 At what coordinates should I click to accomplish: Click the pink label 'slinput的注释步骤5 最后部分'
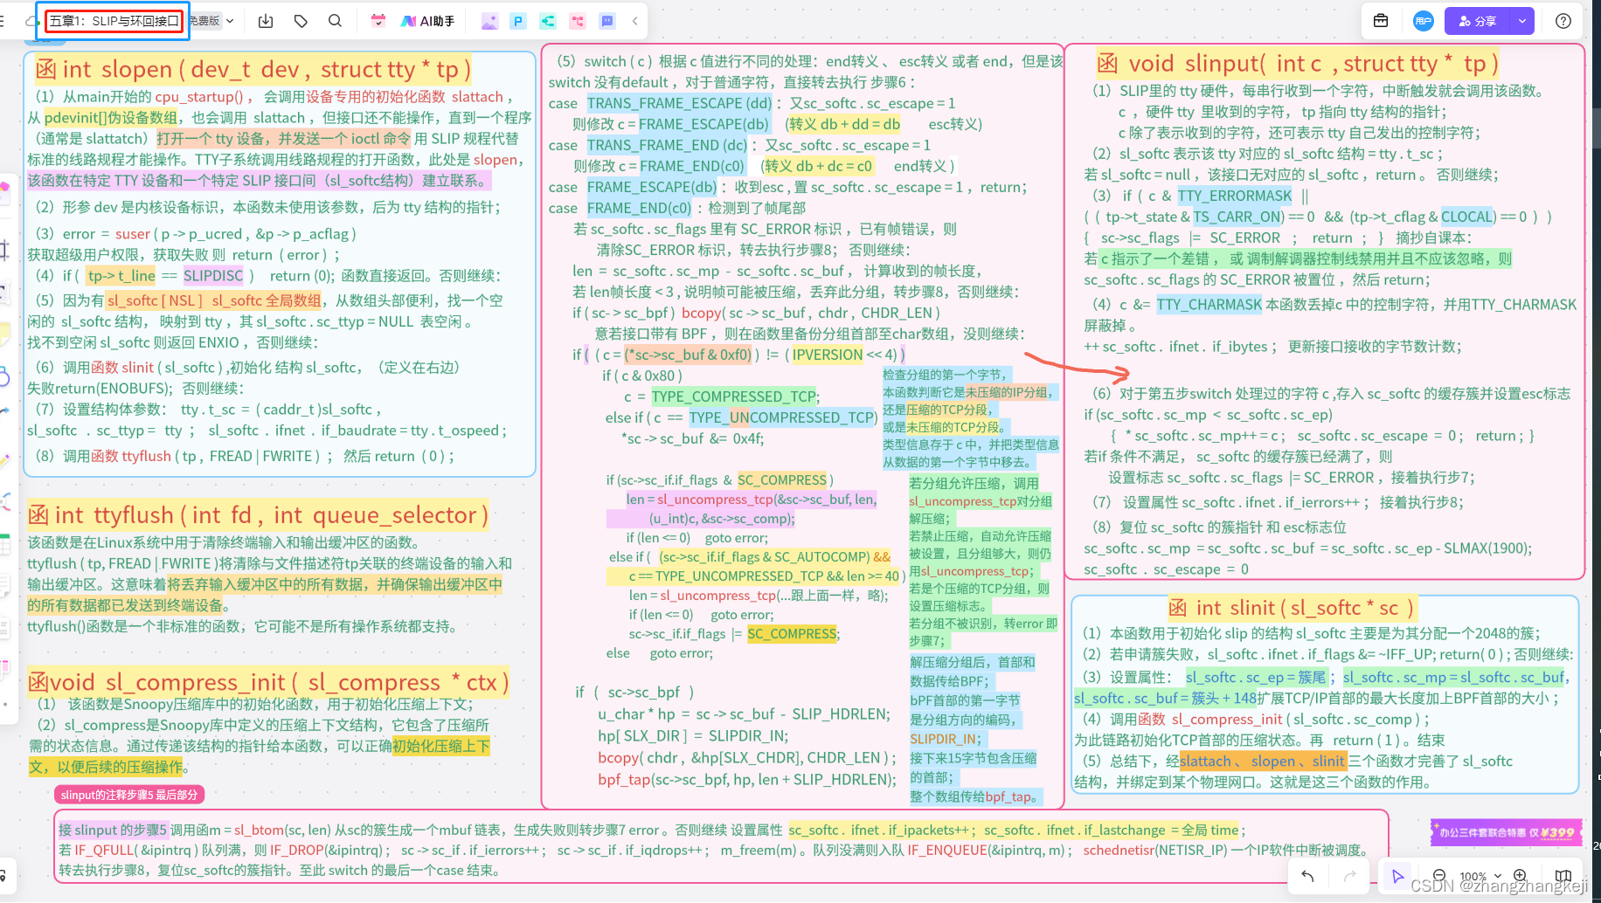[129, 795]
